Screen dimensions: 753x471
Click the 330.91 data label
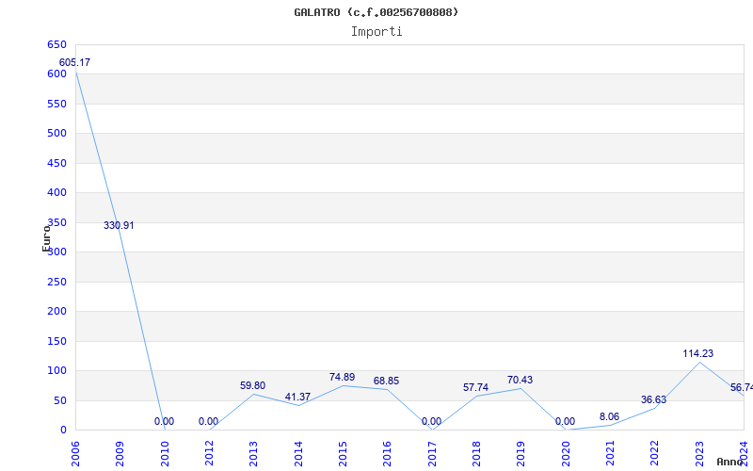pos(119,225)
